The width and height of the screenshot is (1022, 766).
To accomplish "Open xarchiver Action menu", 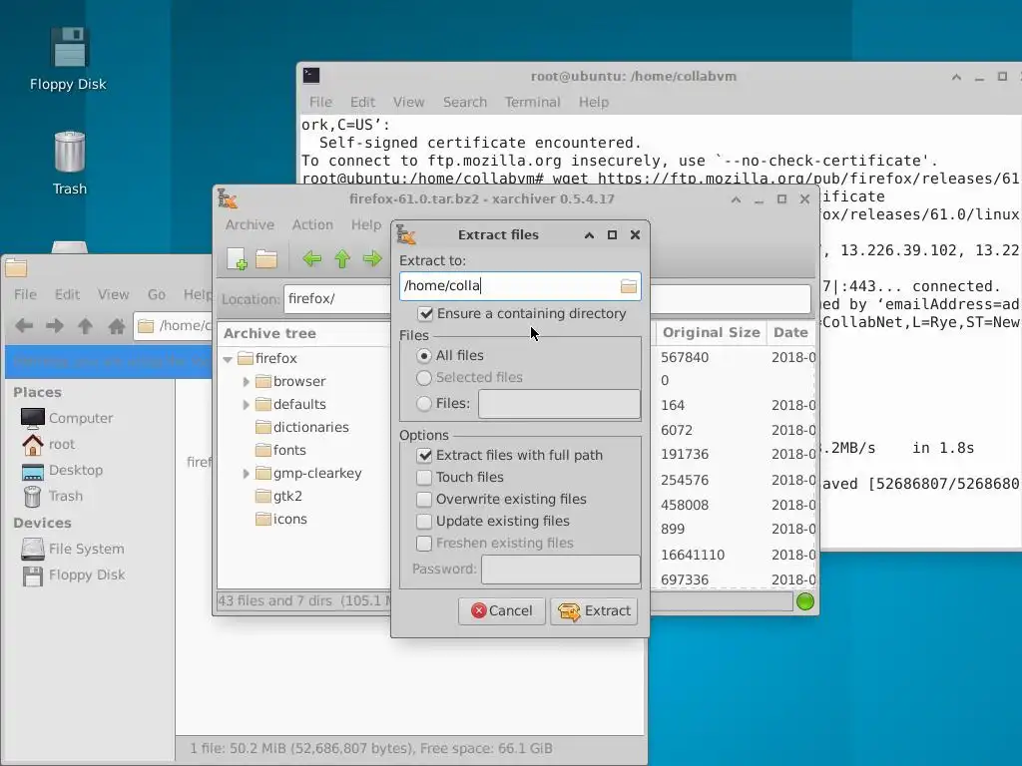I will pos(312,224).
